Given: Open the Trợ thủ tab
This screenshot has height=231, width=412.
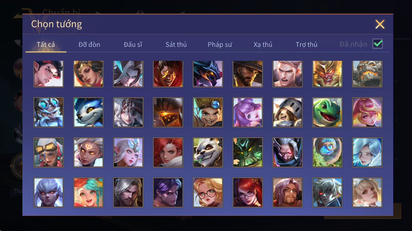Looking at the screenshot, I should point(306,45).
